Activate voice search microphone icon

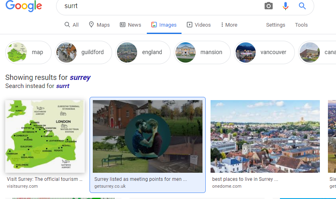point(286,6)
